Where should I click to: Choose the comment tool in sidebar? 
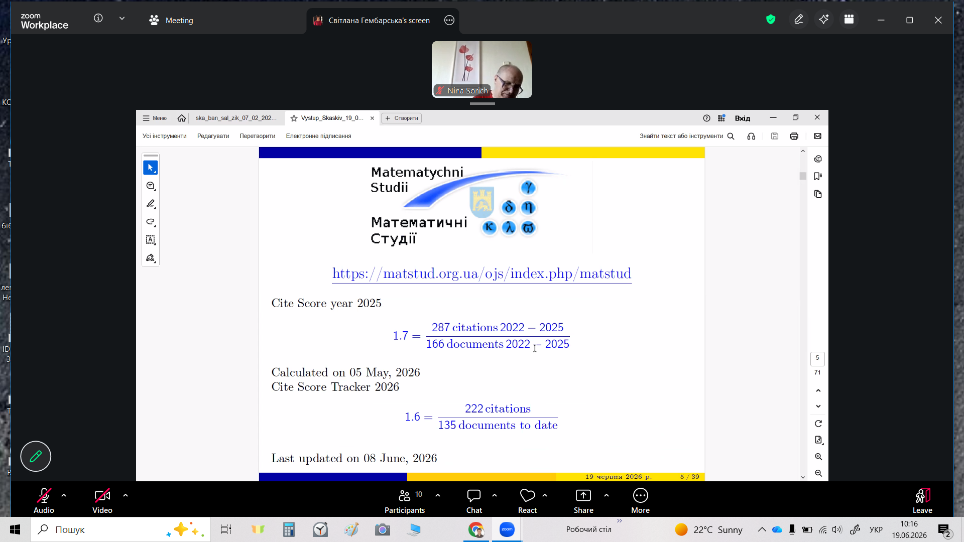click(151, 186)
